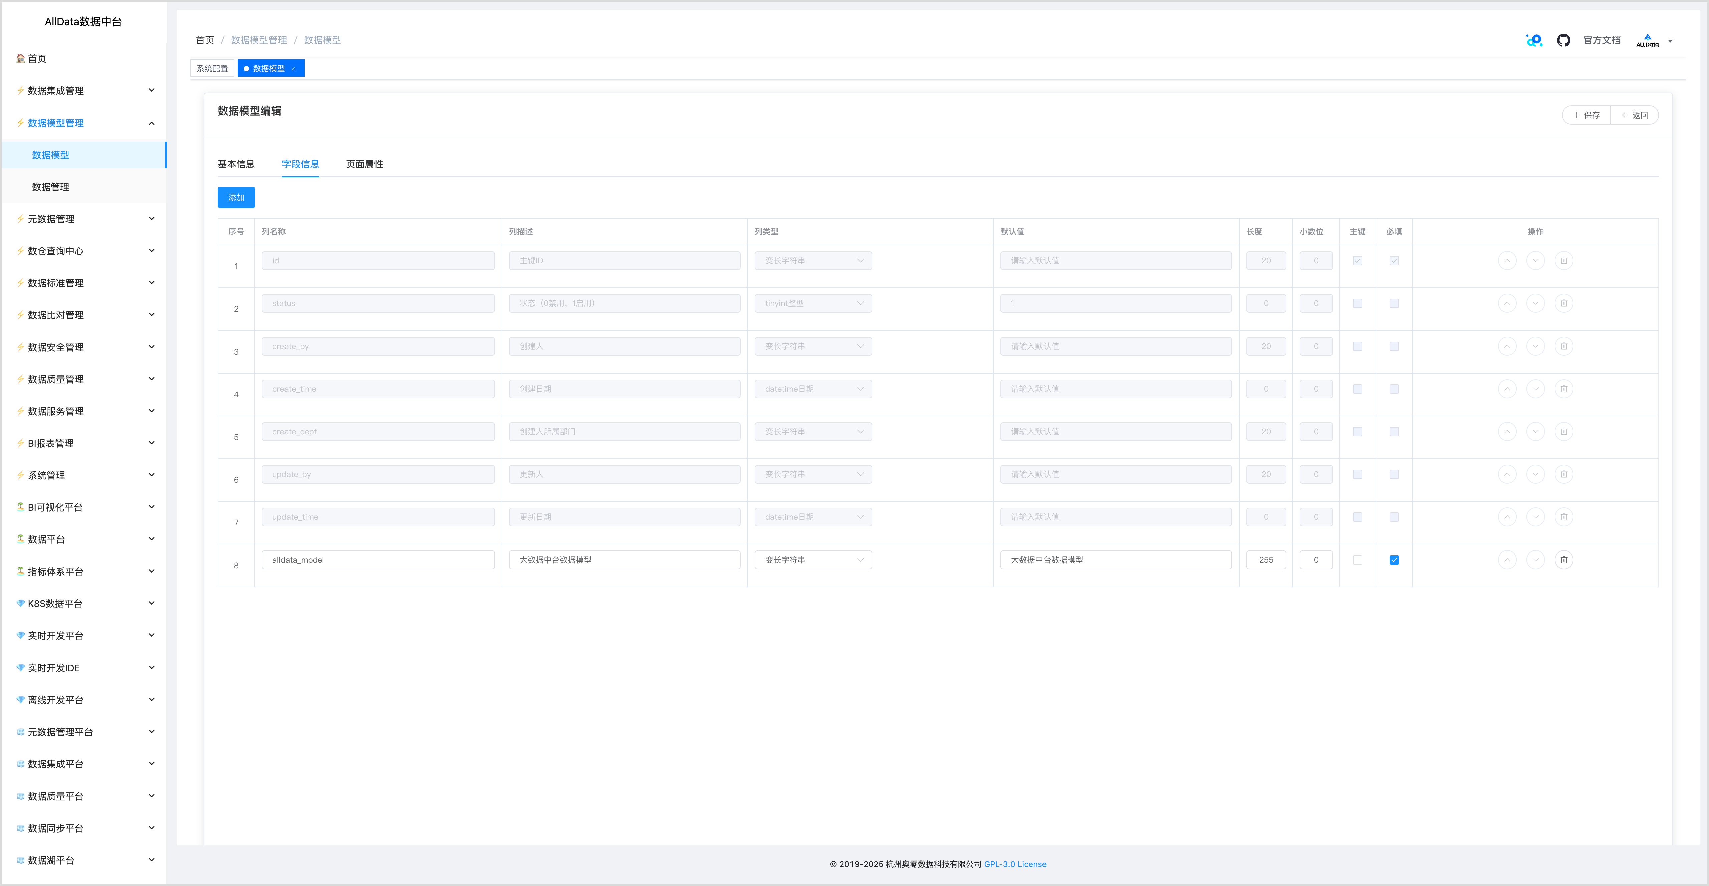The height and width of the screenshot is (886, 1709).
Task: Click the blue Gitee logo icon
Action: [x=1534, y=40]
